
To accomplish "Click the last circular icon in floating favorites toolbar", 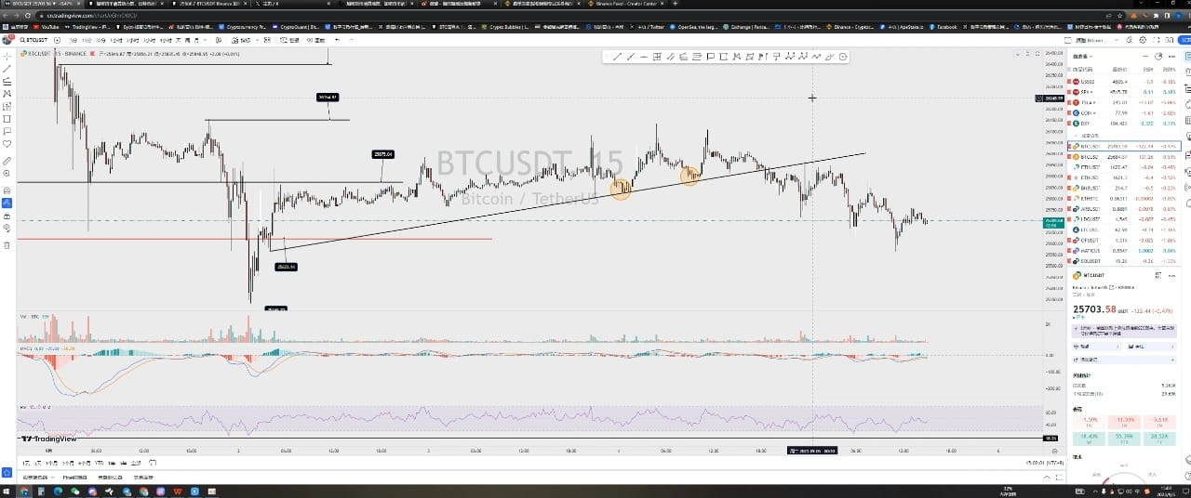I will pos(844,57).
